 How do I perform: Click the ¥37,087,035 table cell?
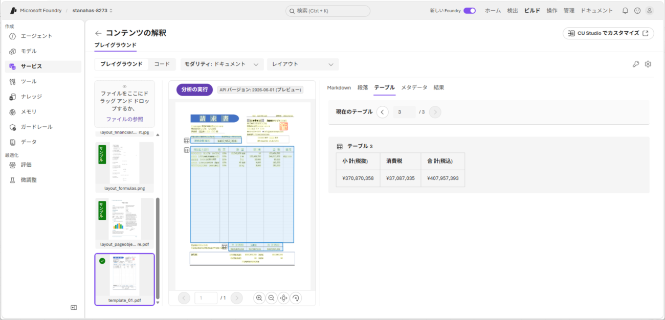click(401, 178)
